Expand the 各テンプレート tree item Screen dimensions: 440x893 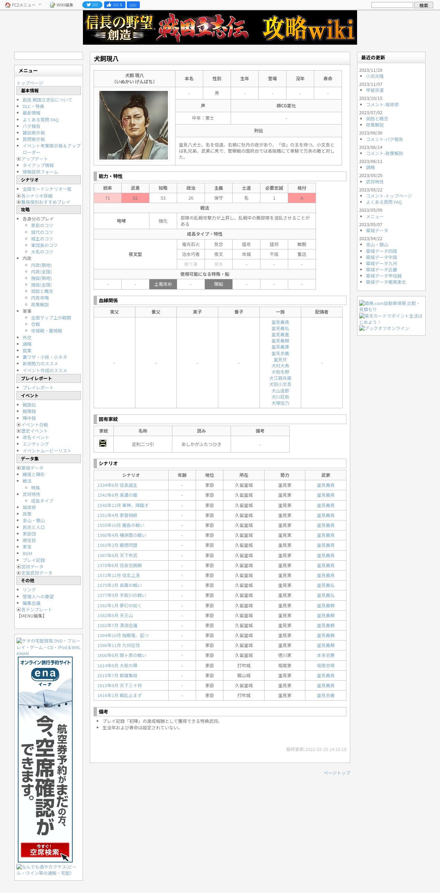19,609
